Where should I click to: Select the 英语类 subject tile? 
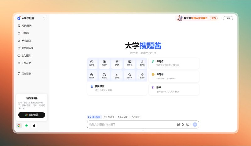[x=104, y=76]
